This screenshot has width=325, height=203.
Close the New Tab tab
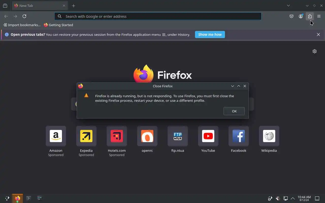pyautogui.click(x=64, y=6)
